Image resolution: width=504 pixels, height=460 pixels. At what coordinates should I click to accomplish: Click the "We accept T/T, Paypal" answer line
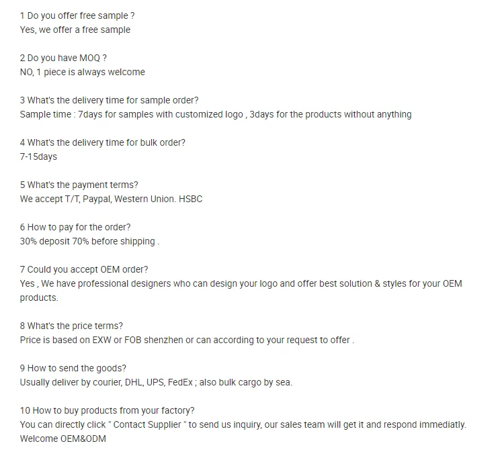(111, 199)
